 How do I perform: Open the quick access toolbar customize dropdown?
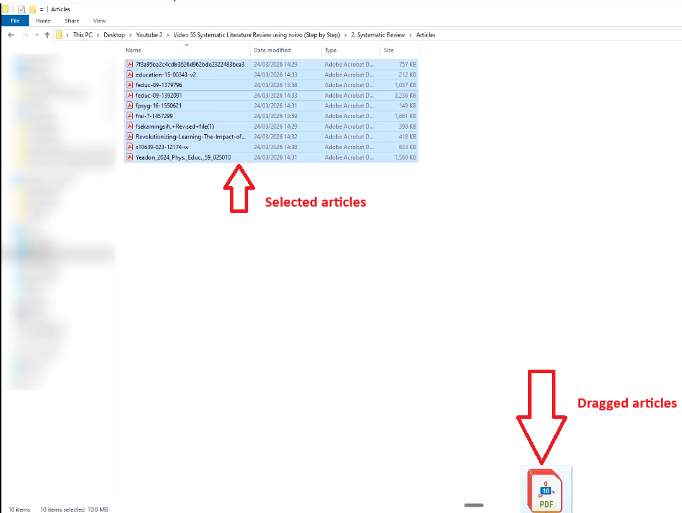click(41, 9)
